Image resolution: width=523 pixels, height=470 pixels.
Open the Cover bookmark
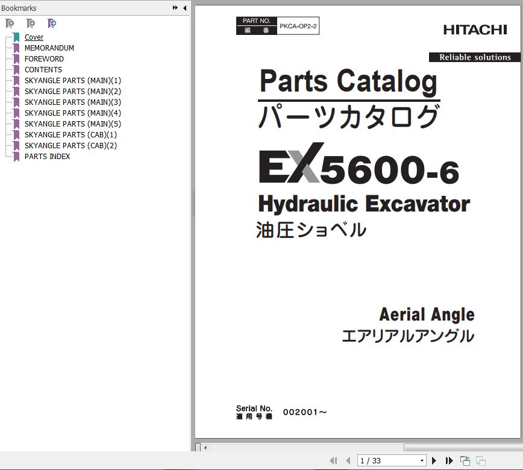[x=34, y=37]
